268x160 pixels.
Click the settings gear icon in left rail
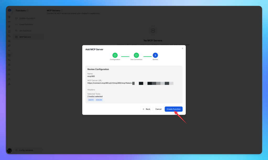tap(9, 65)
